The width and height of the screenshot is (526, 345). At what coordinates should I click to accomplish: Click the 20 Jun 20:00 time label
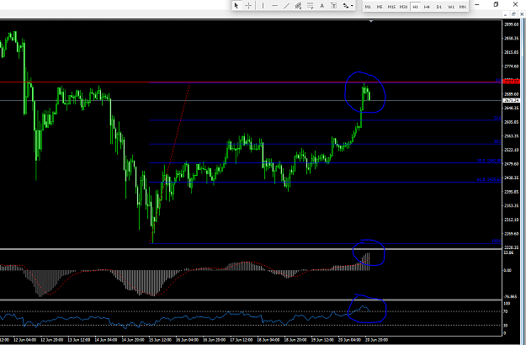point(377,340)
